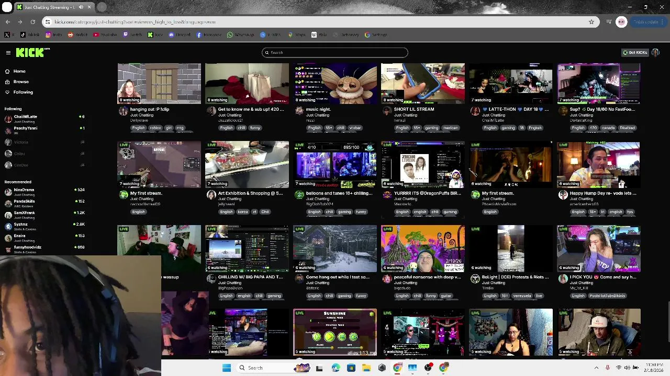The image size is (670, 376).
Task: Open the 'peaceful nonsense with deep' stream thumbnail
Action: point(423,249)
